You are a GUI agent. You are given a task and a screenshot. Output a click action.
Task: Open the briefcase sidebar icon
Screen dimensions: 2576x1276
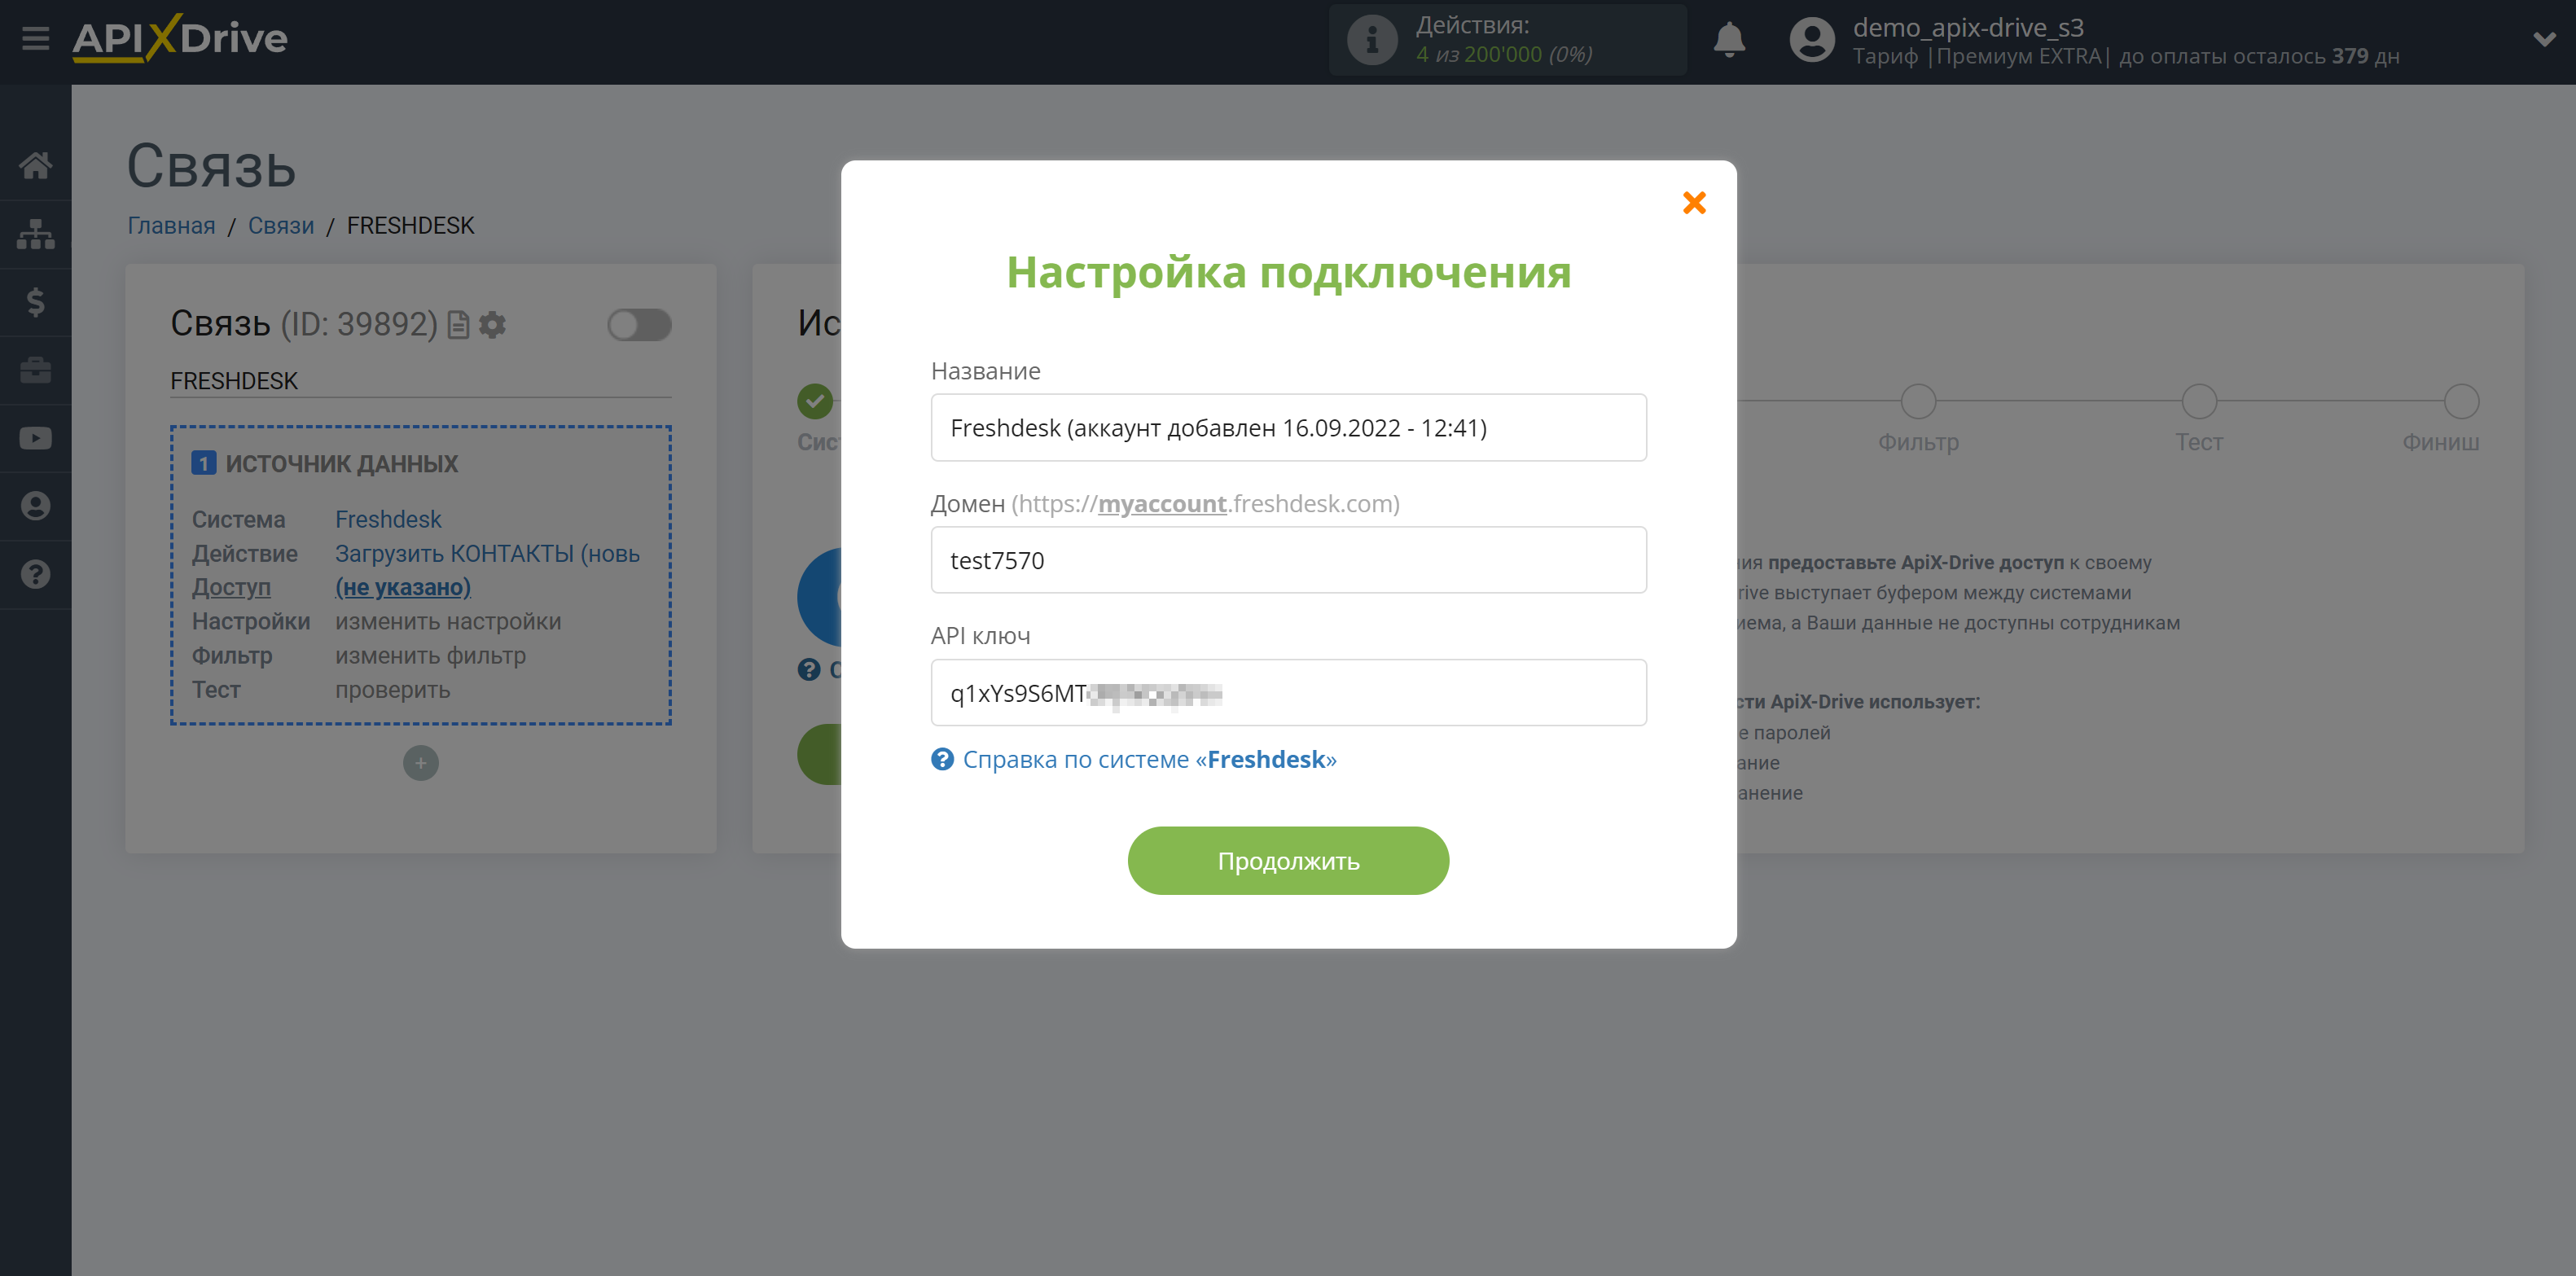[x=36, y=370]
